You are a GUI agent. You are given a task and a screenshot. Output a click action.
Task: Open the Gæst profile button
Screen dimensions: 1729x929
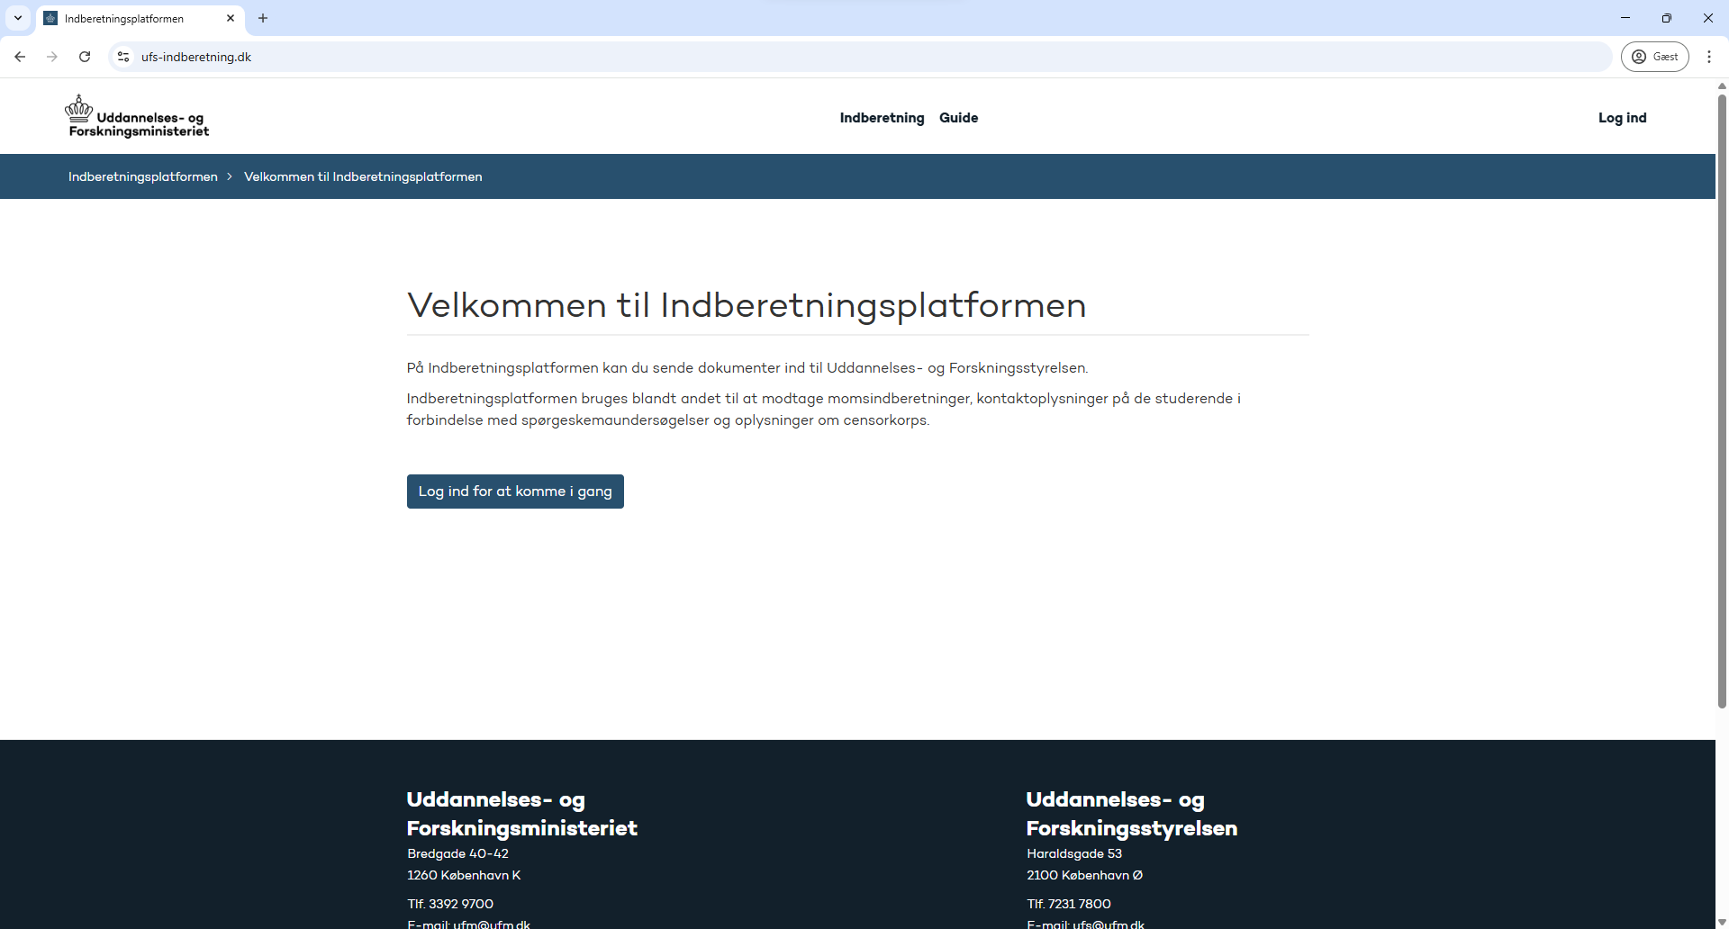click(1654, 57)
